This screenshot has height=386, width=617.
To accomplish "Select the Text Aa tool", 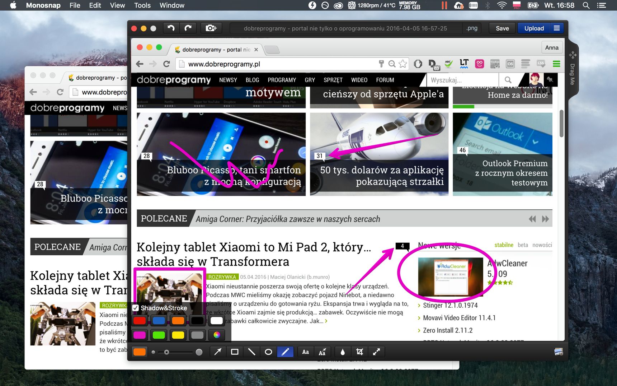I will pyautogui.click(x=306, y=352).
